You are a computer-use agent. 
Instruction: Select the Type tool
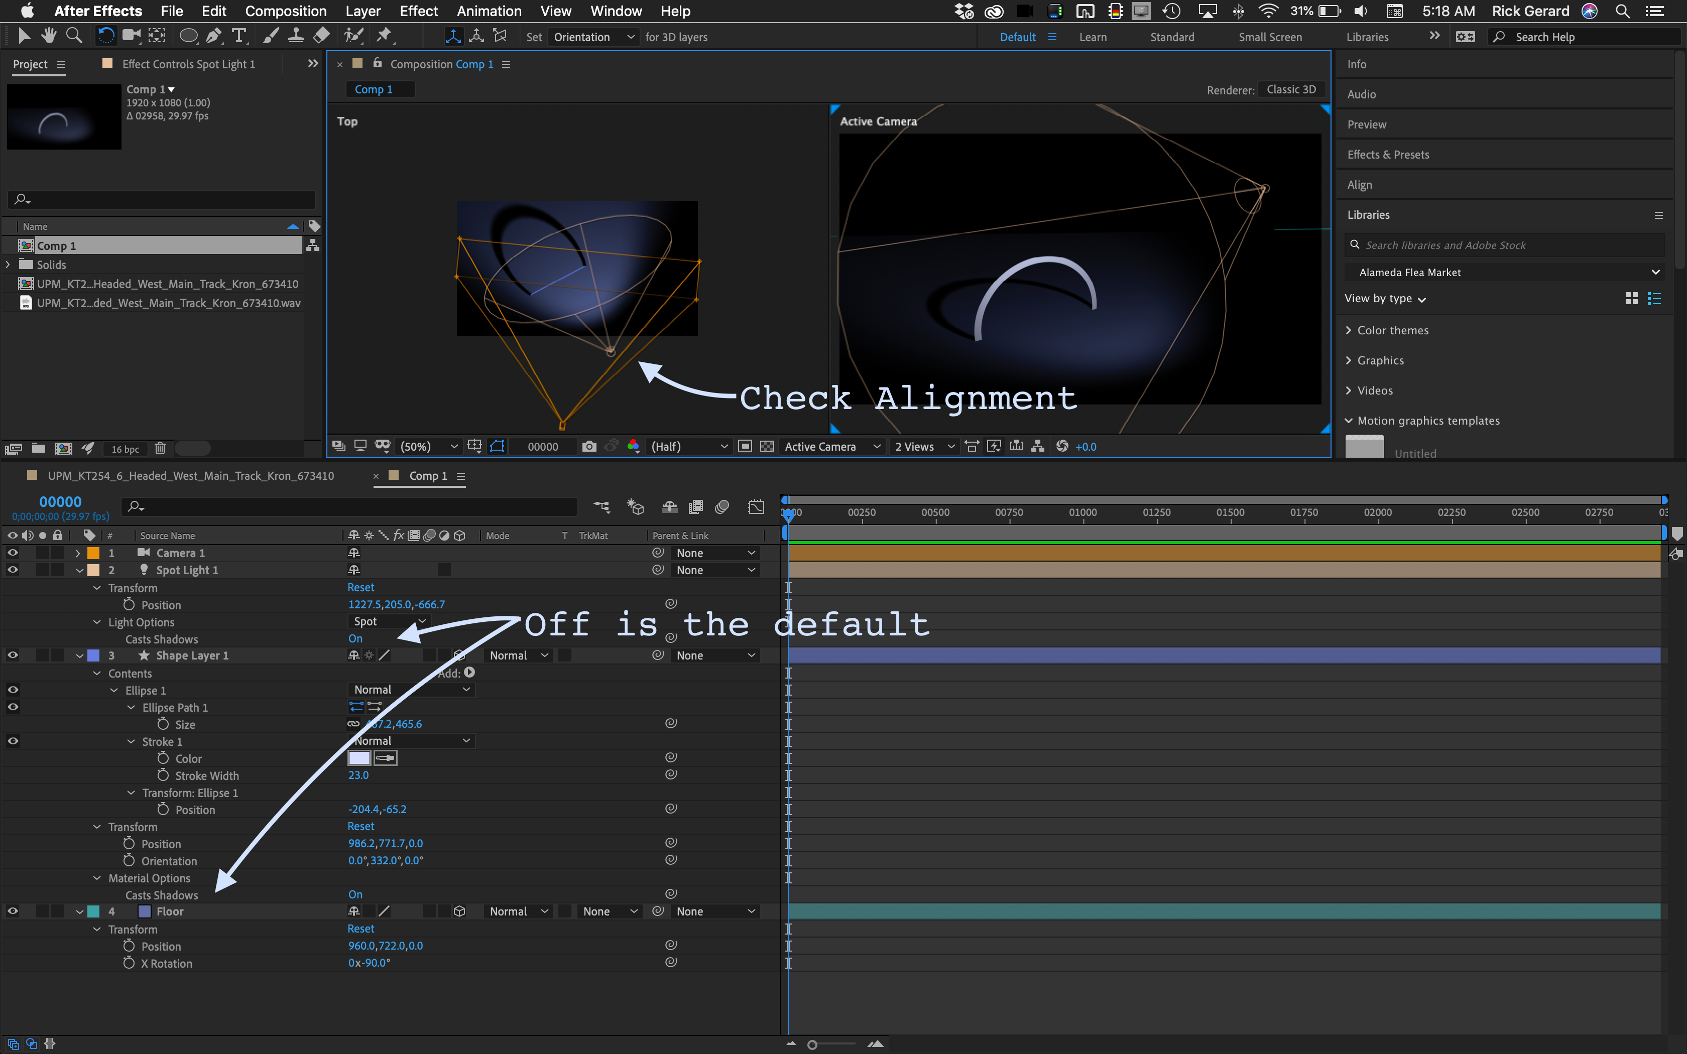pos(239,36)
